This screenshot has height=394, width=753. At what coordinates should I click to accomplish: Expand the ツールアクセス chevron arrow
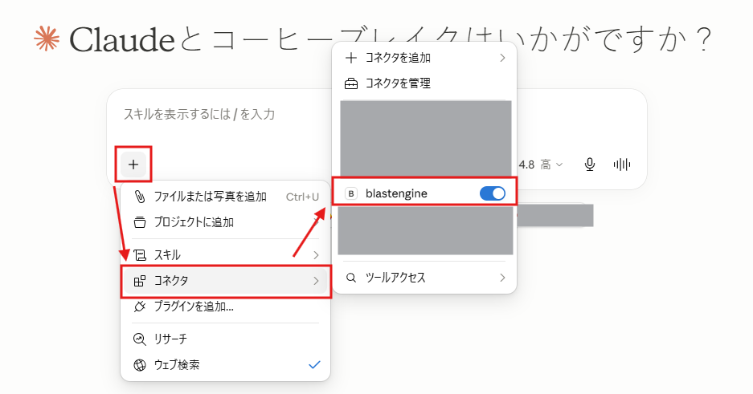point(502,278)
